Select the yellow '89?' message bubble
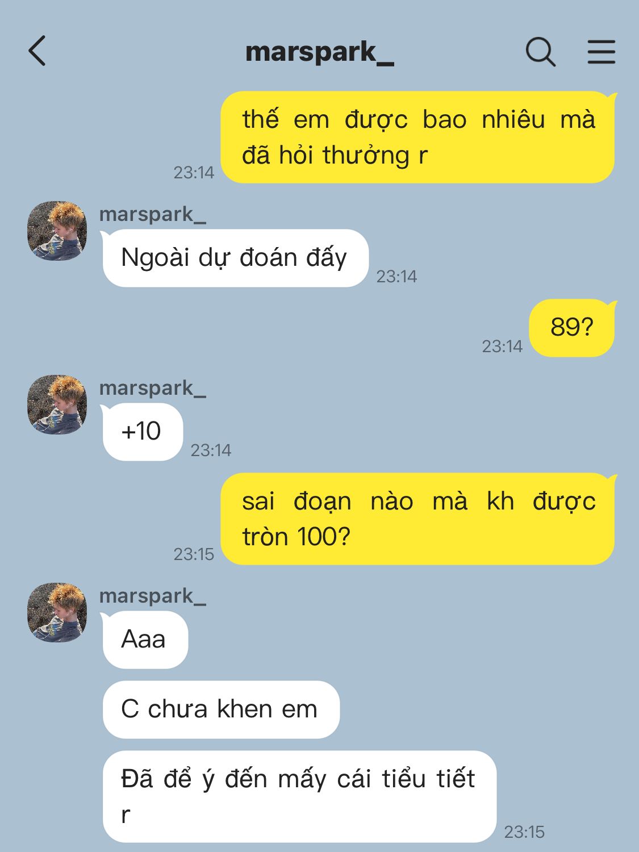 (x=573, y=328)
